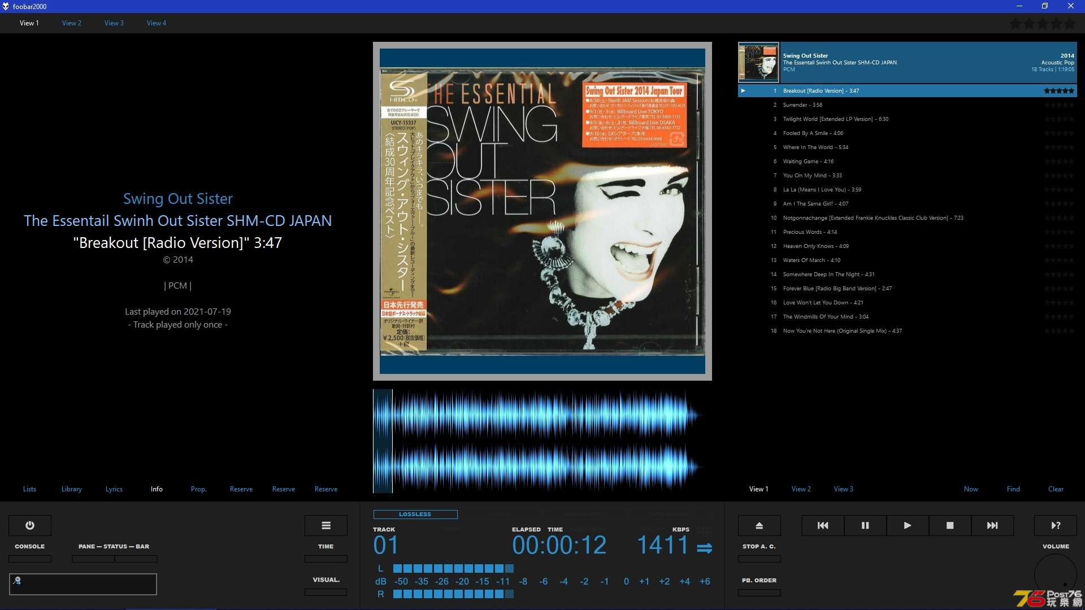1085x610 pixels.
Task: Stop playback
Action: 950,525
